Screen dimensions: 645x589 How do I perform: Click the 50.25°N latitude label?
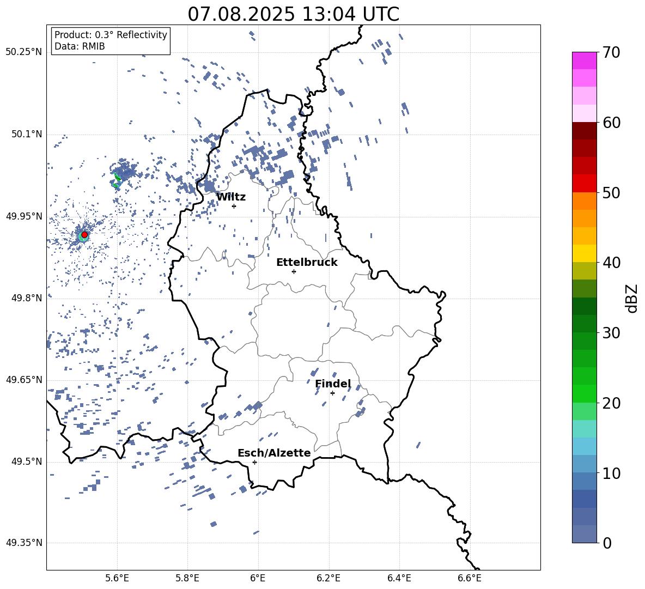click(24, 52)
